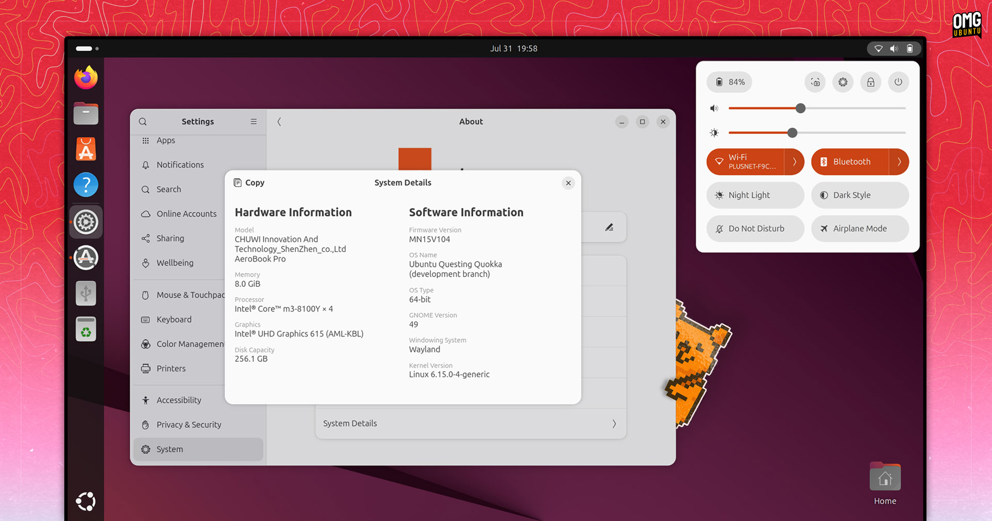The image size is (992, 521).
Task: Activate Airplane Mode
Action: [x=859, y=228]
